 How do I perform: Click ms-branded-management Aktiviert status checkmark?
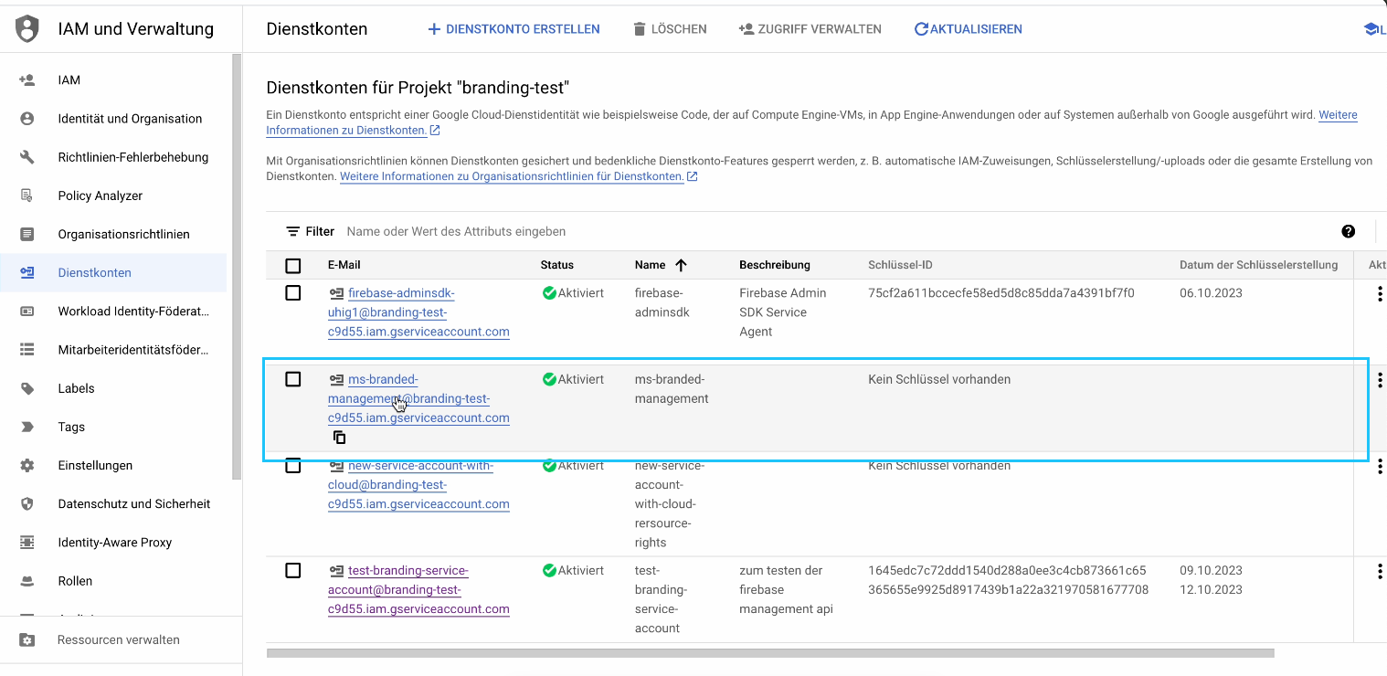pyautogui.click(x=549, y=379)
